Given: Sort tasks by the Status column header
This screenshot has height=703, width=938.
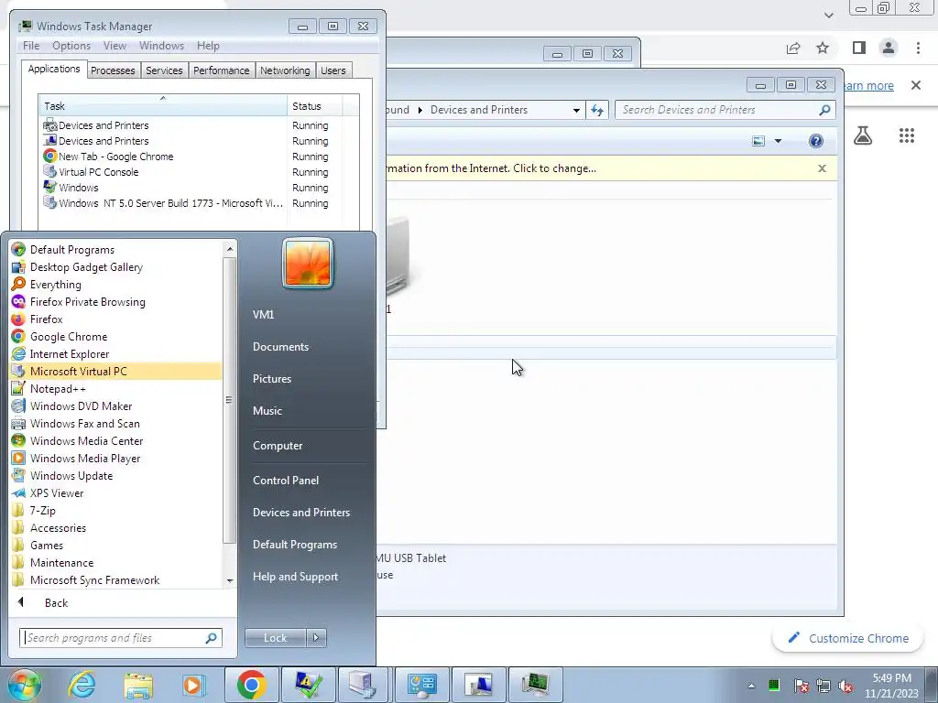Looking at the screenshot, I should [315, 106].
